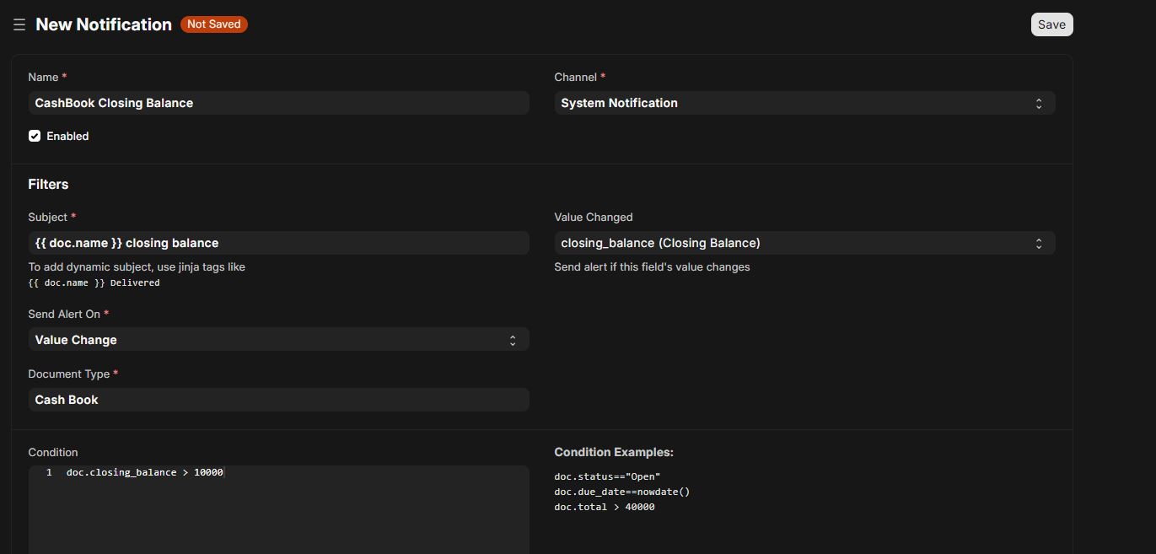This screenshot has width=1156, height=554.
Task: Click the Not Saved status badge
Action: [x=214, y=24]
